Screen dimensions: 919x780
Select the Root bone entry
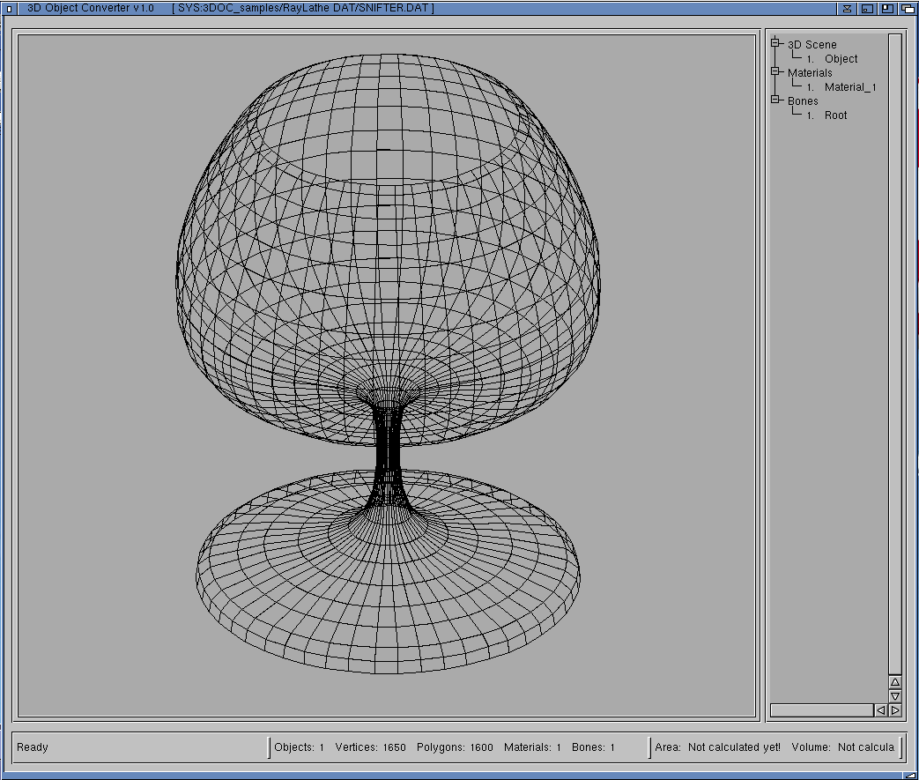(835, 115)
